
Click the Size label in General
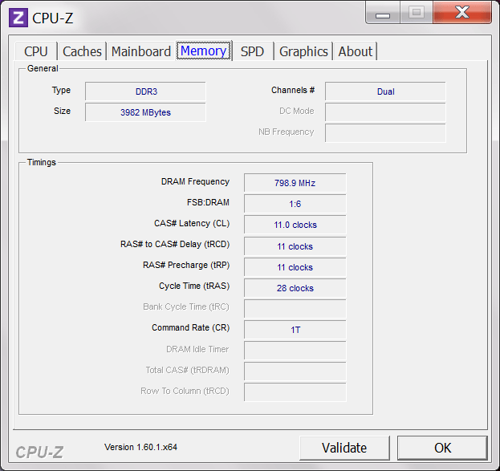(62, 111)
